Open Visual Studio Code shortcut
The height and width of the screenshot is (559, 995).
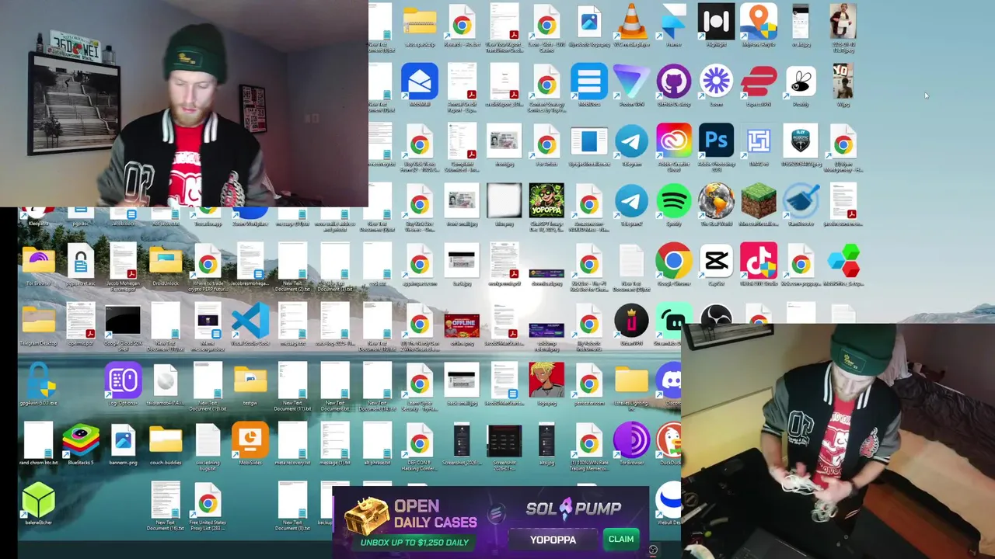click(x=250, y=321)
